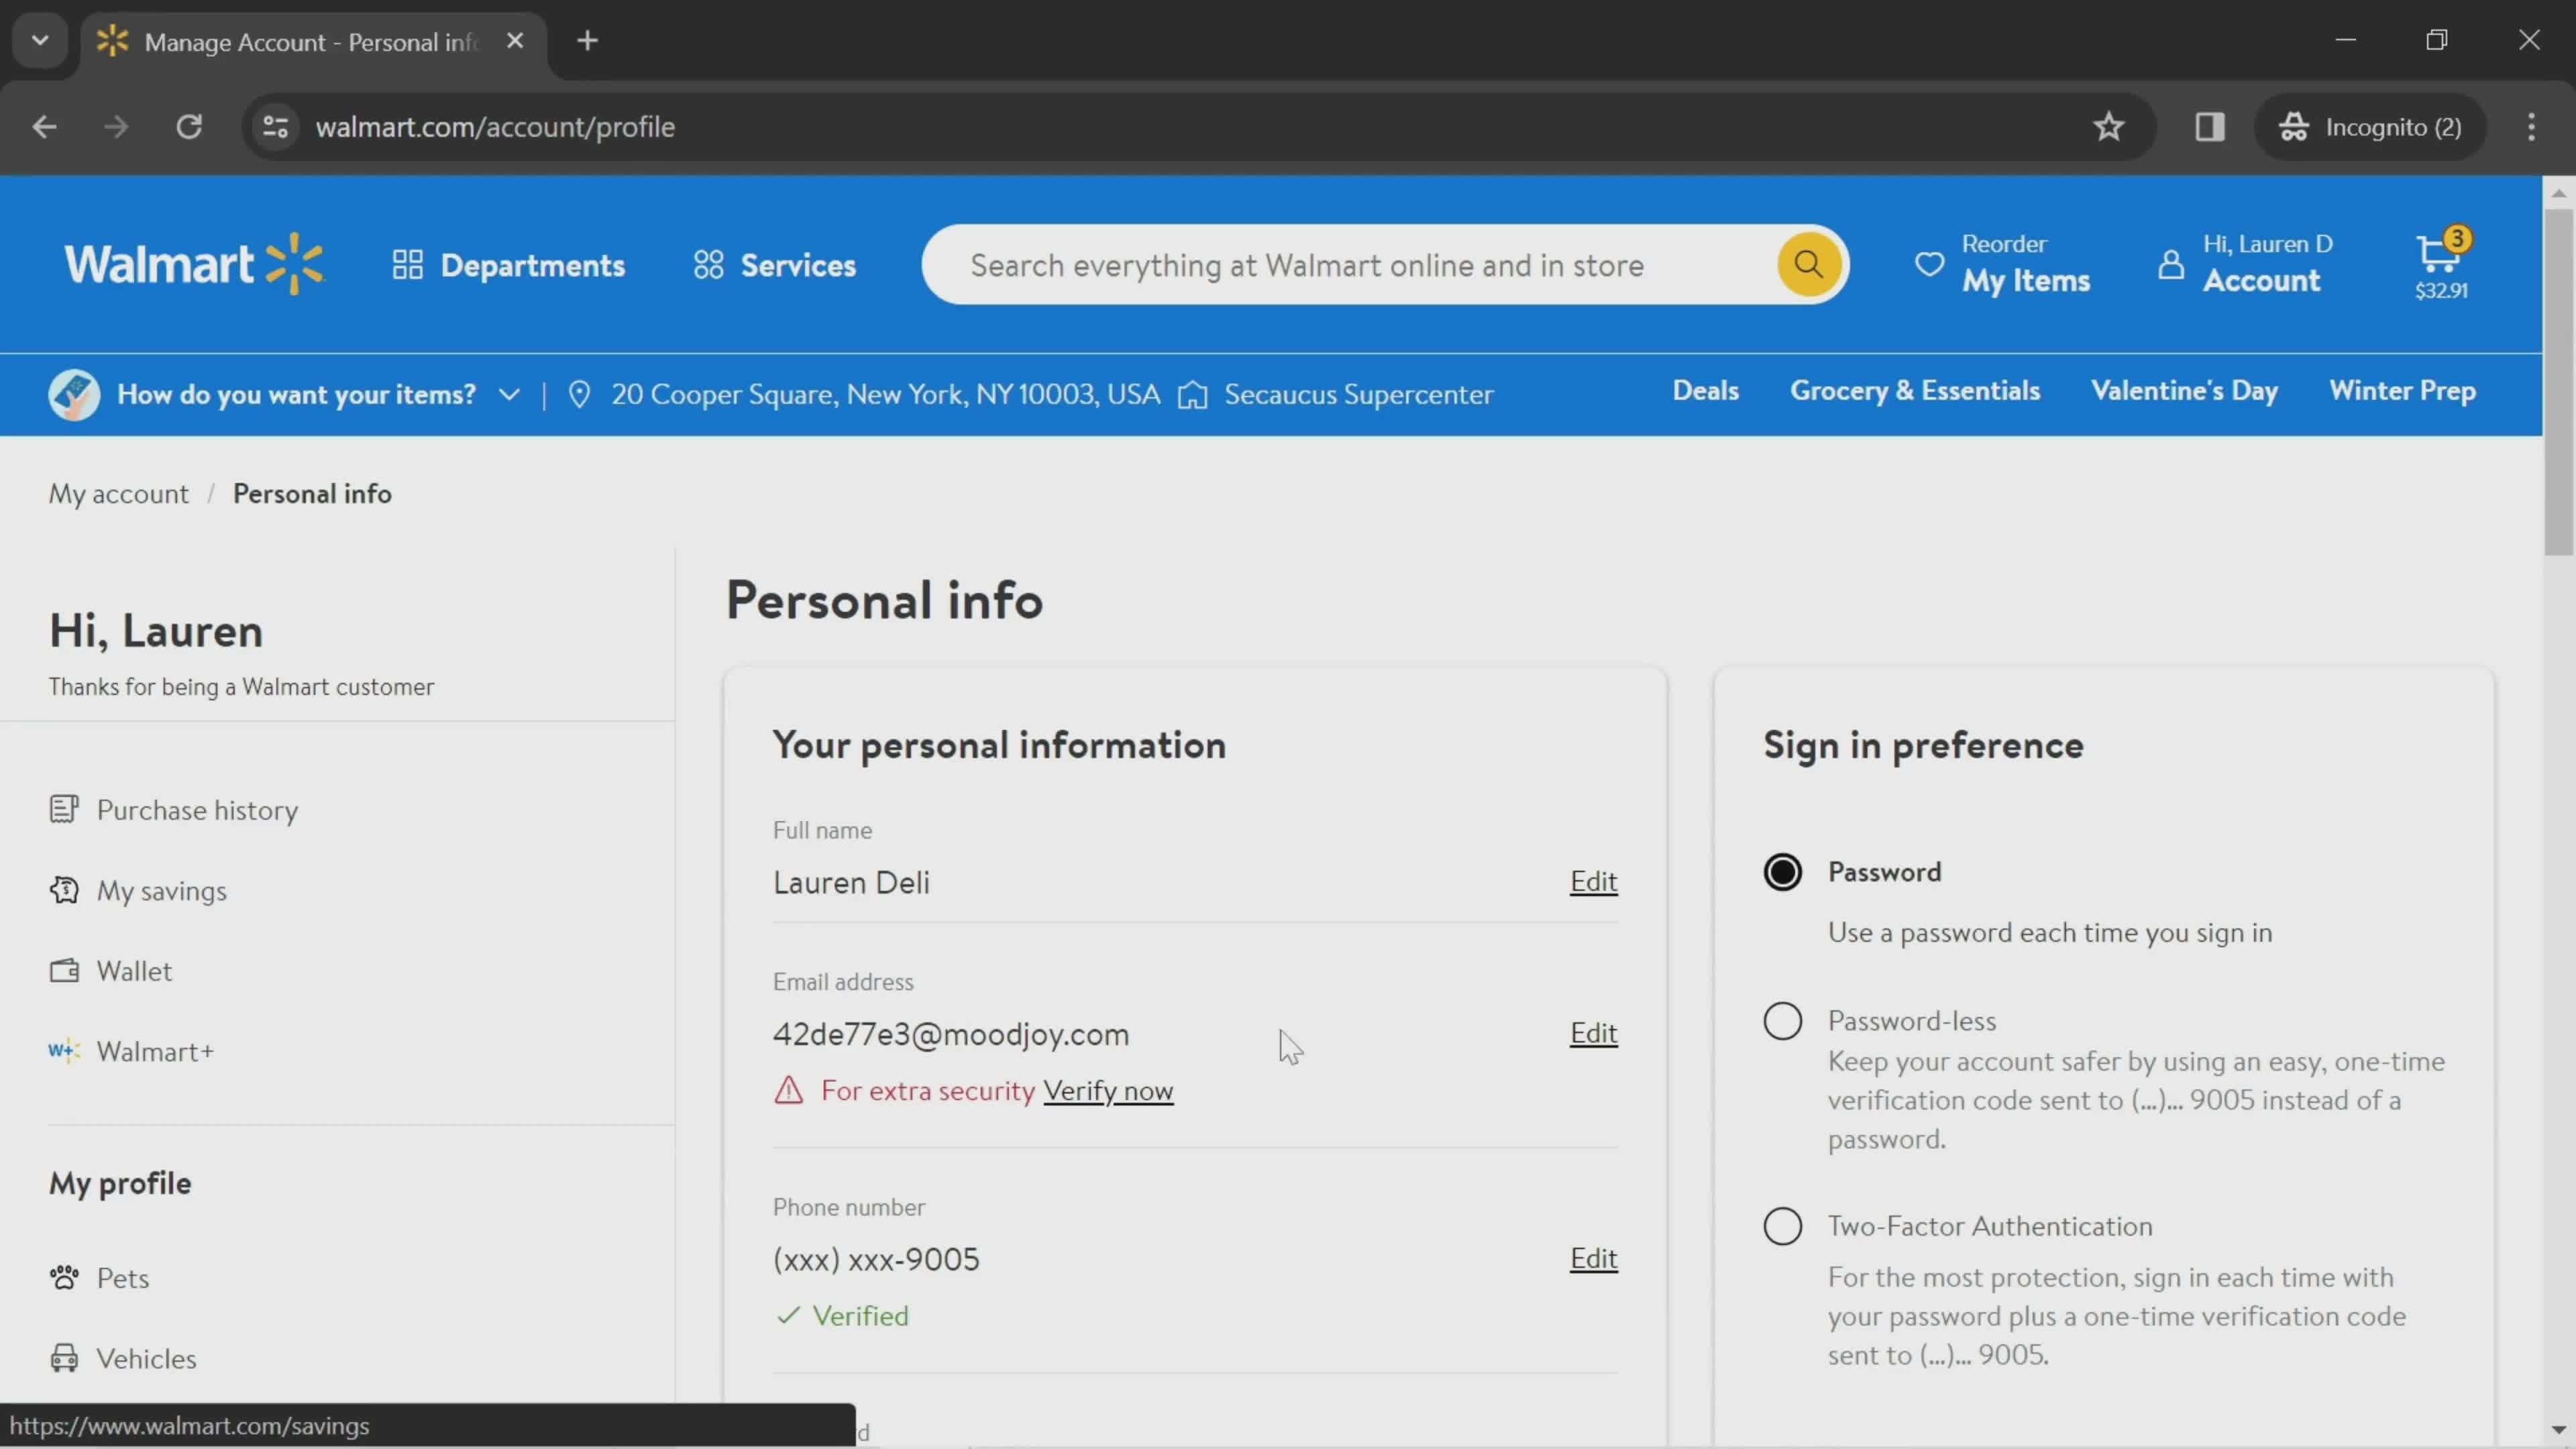Click the scrollbar down arrow

2558,1431
